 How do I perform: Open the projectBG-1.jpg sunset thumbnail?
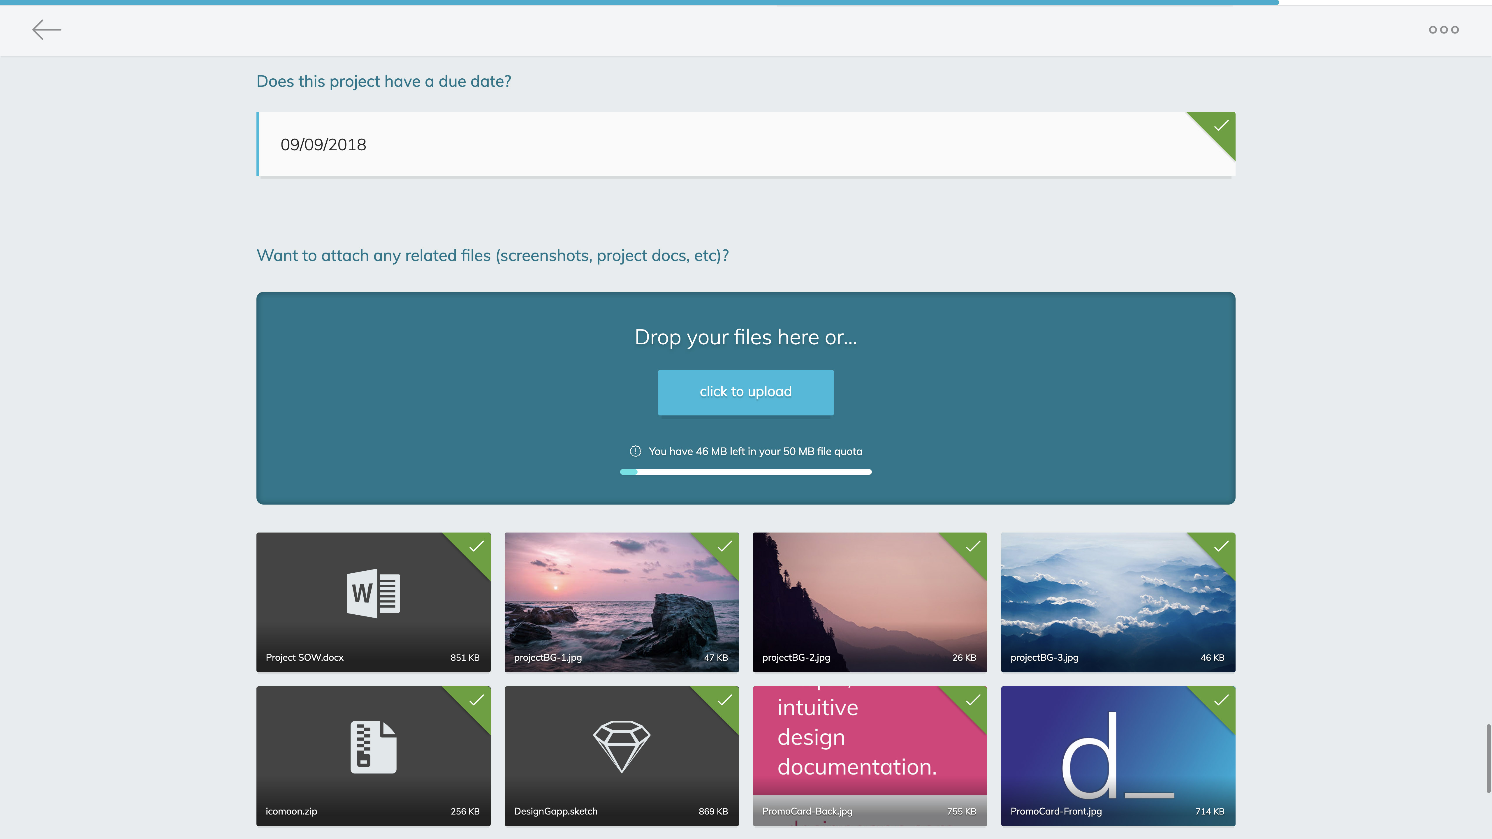(x=622, y=602)
